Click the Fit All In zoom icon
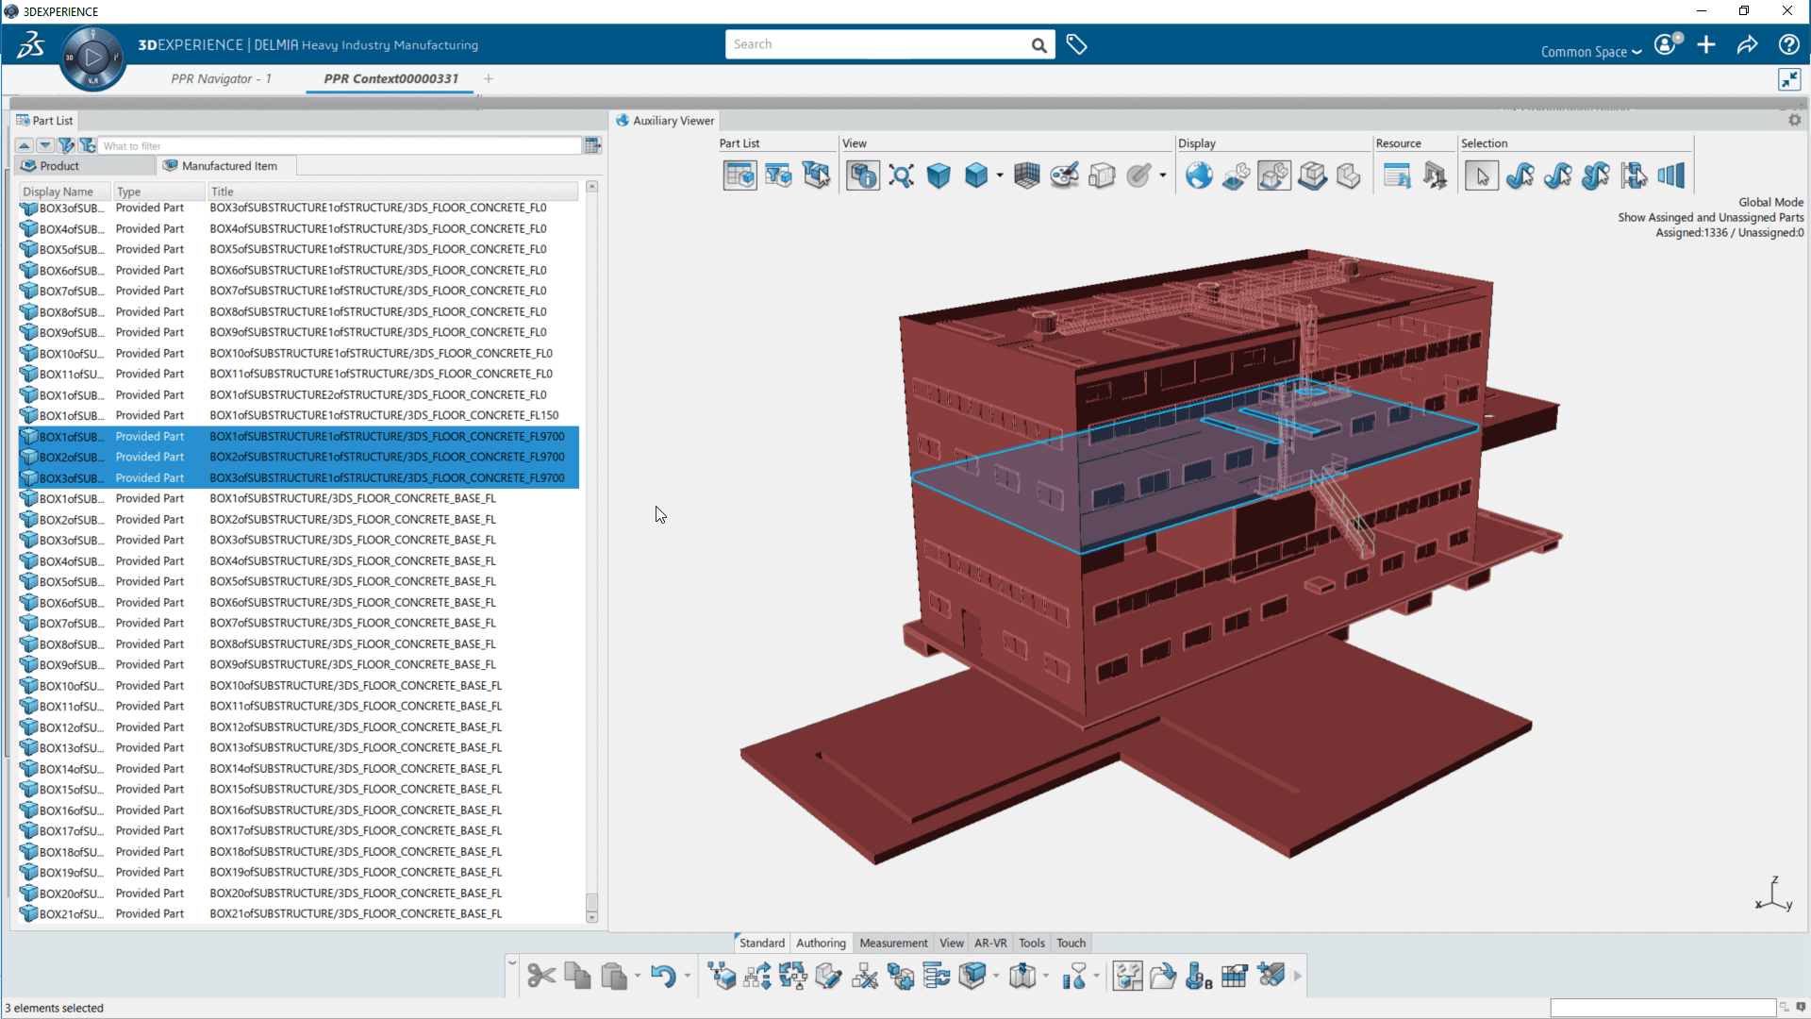This screenshot has width=1811, height=1019. tap(901, 176)
